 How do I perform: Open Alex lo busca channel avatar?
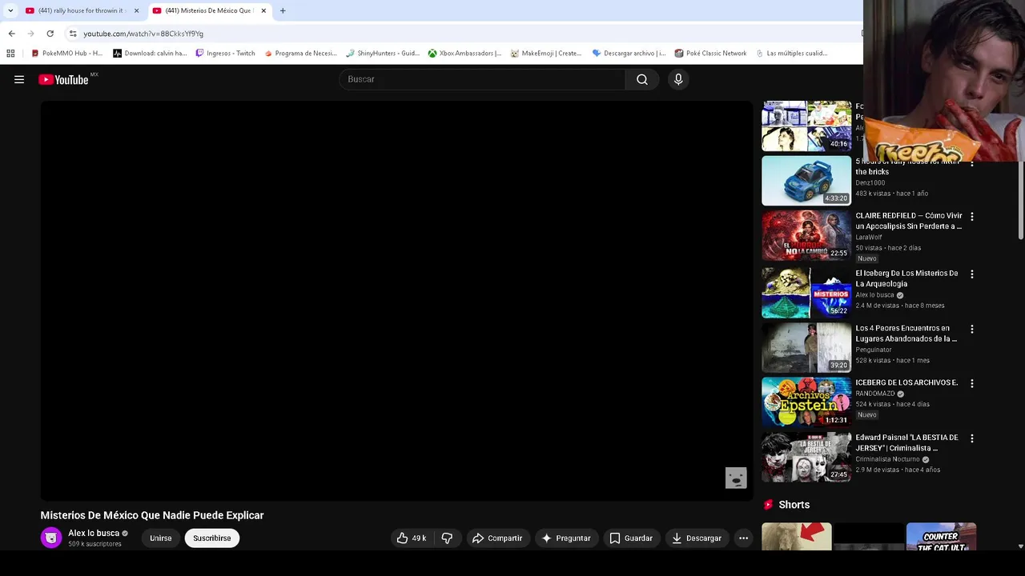[51, 538]
